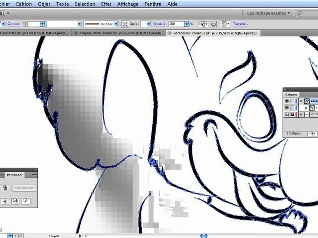
Task: Click the blue color bar of top layer
Action: [296, 101]
